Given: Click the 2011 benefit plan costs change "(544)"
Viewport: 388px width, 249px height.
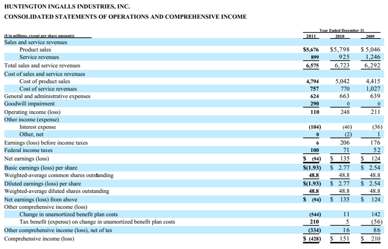Looking at the screenshot, I should pyautogui.click(x=315, y=215).
